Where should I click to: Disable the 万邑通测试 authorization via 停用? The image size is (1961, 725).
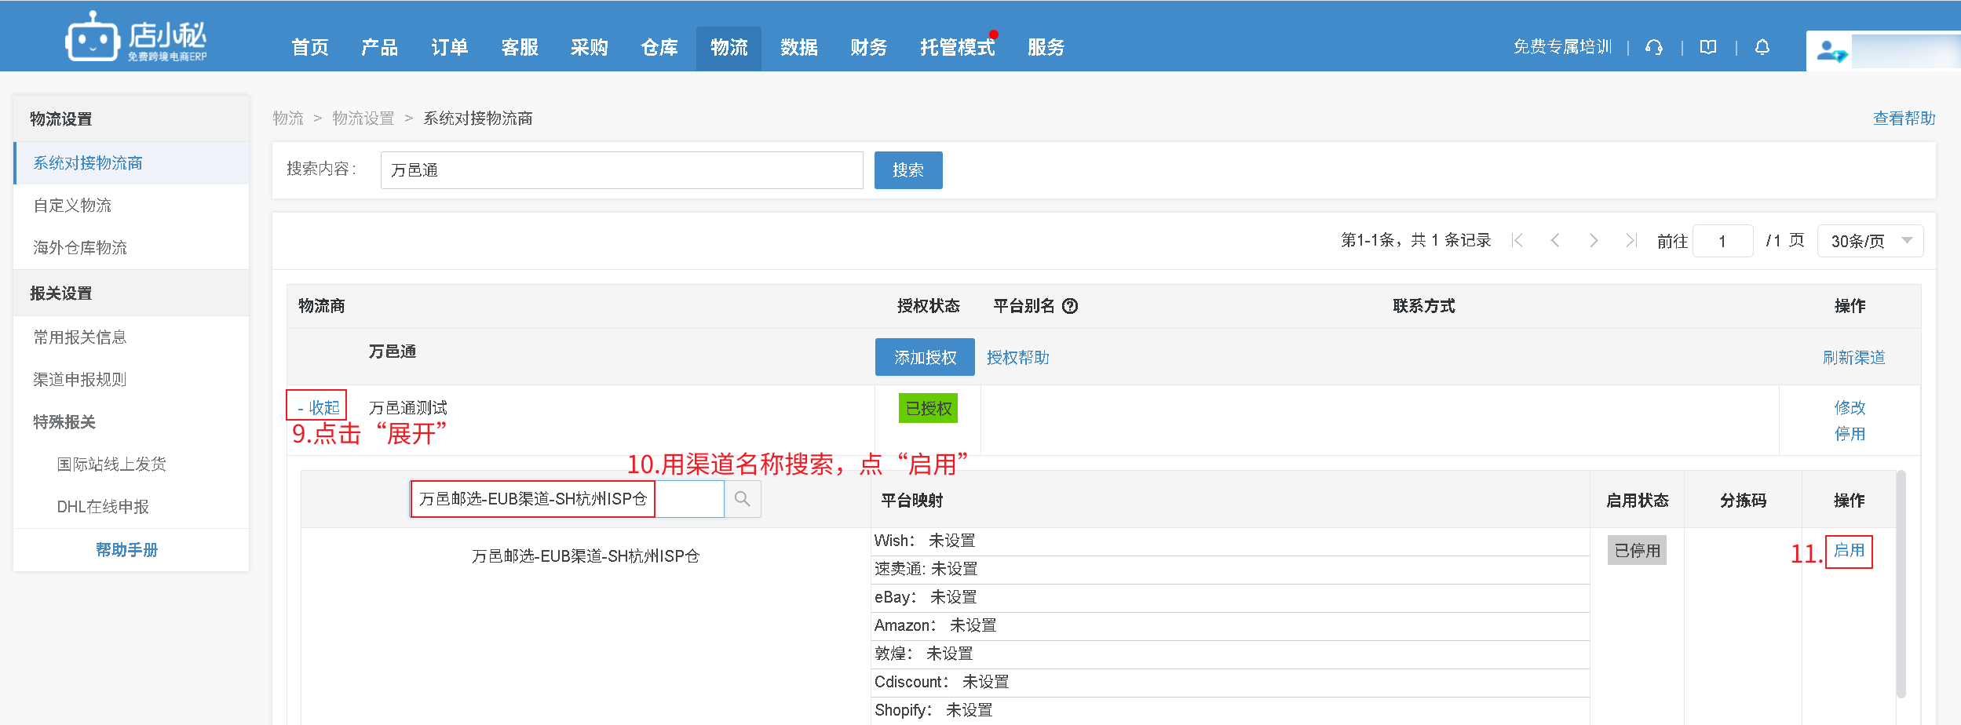click(x=1850, y=434)
